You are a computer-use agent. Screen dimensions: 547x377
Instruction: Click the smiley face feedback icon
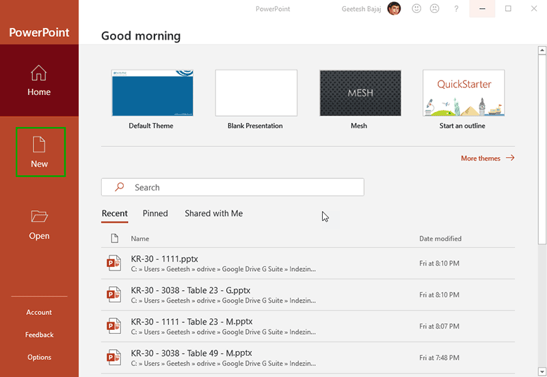(x=416, y=9)
